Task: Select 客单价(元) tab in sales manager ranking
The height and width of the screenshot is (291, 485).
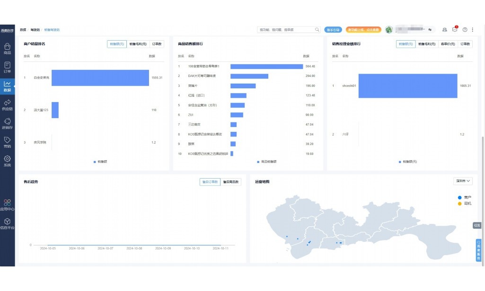Action: click(448, 44)
